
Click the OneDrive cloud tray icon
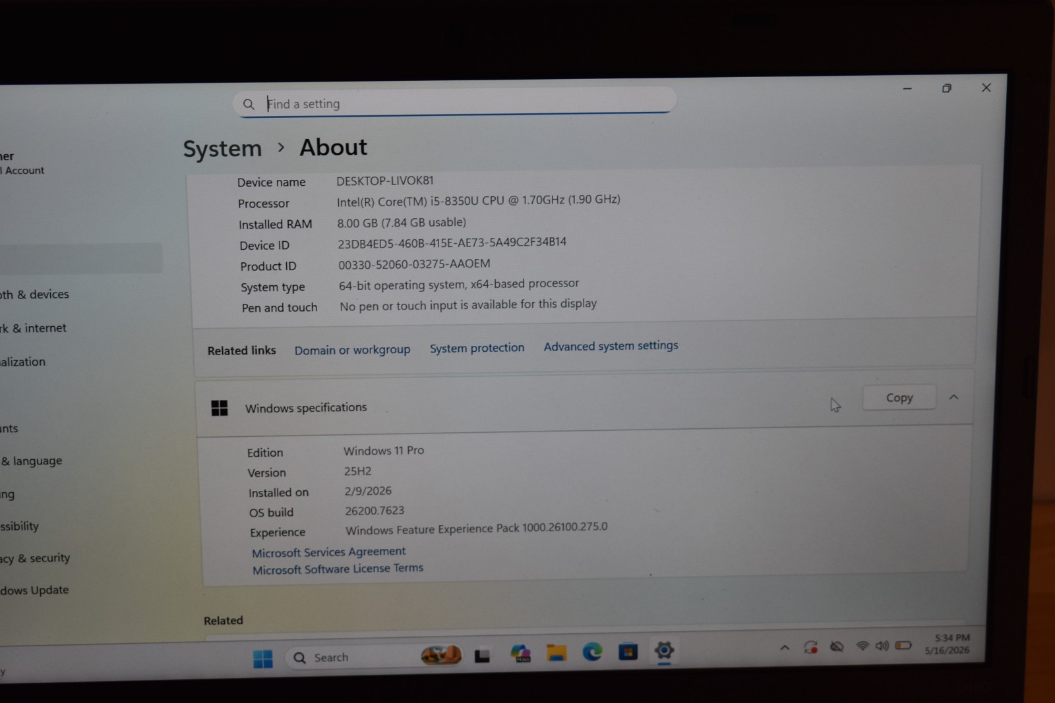click(837, 646)
